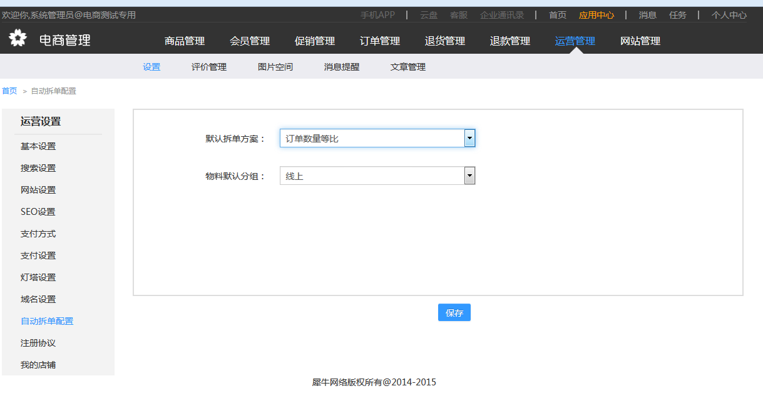Open 支付设置 in the sidebar
763x416 pixels.
[38, 255]
